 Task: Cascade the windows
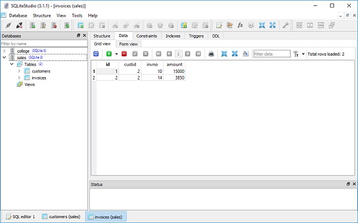coord(332,25)
